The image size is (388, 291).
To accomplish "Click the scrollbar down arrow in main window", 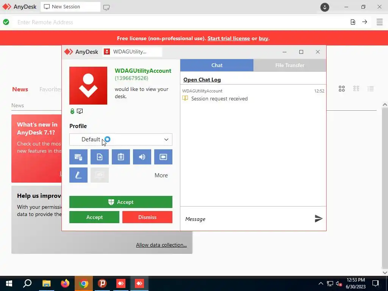I will click(385, 273).
